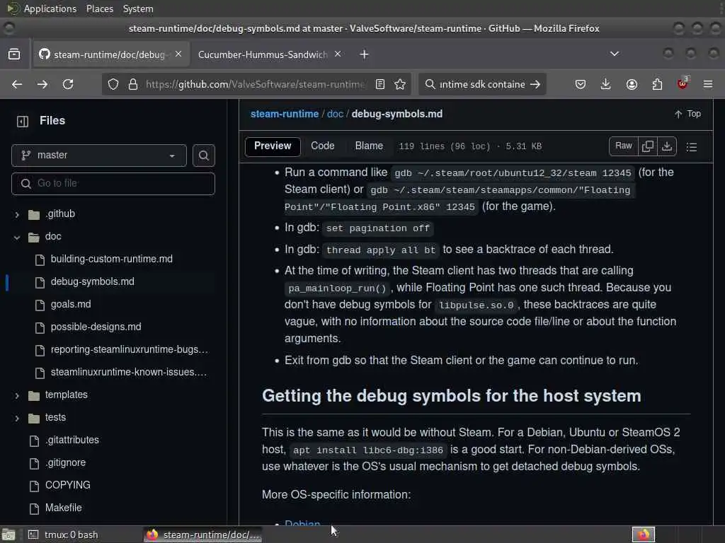Open Firefox View tab overview icon
Viewport: 725px width, 543px height.
(14, 54)
